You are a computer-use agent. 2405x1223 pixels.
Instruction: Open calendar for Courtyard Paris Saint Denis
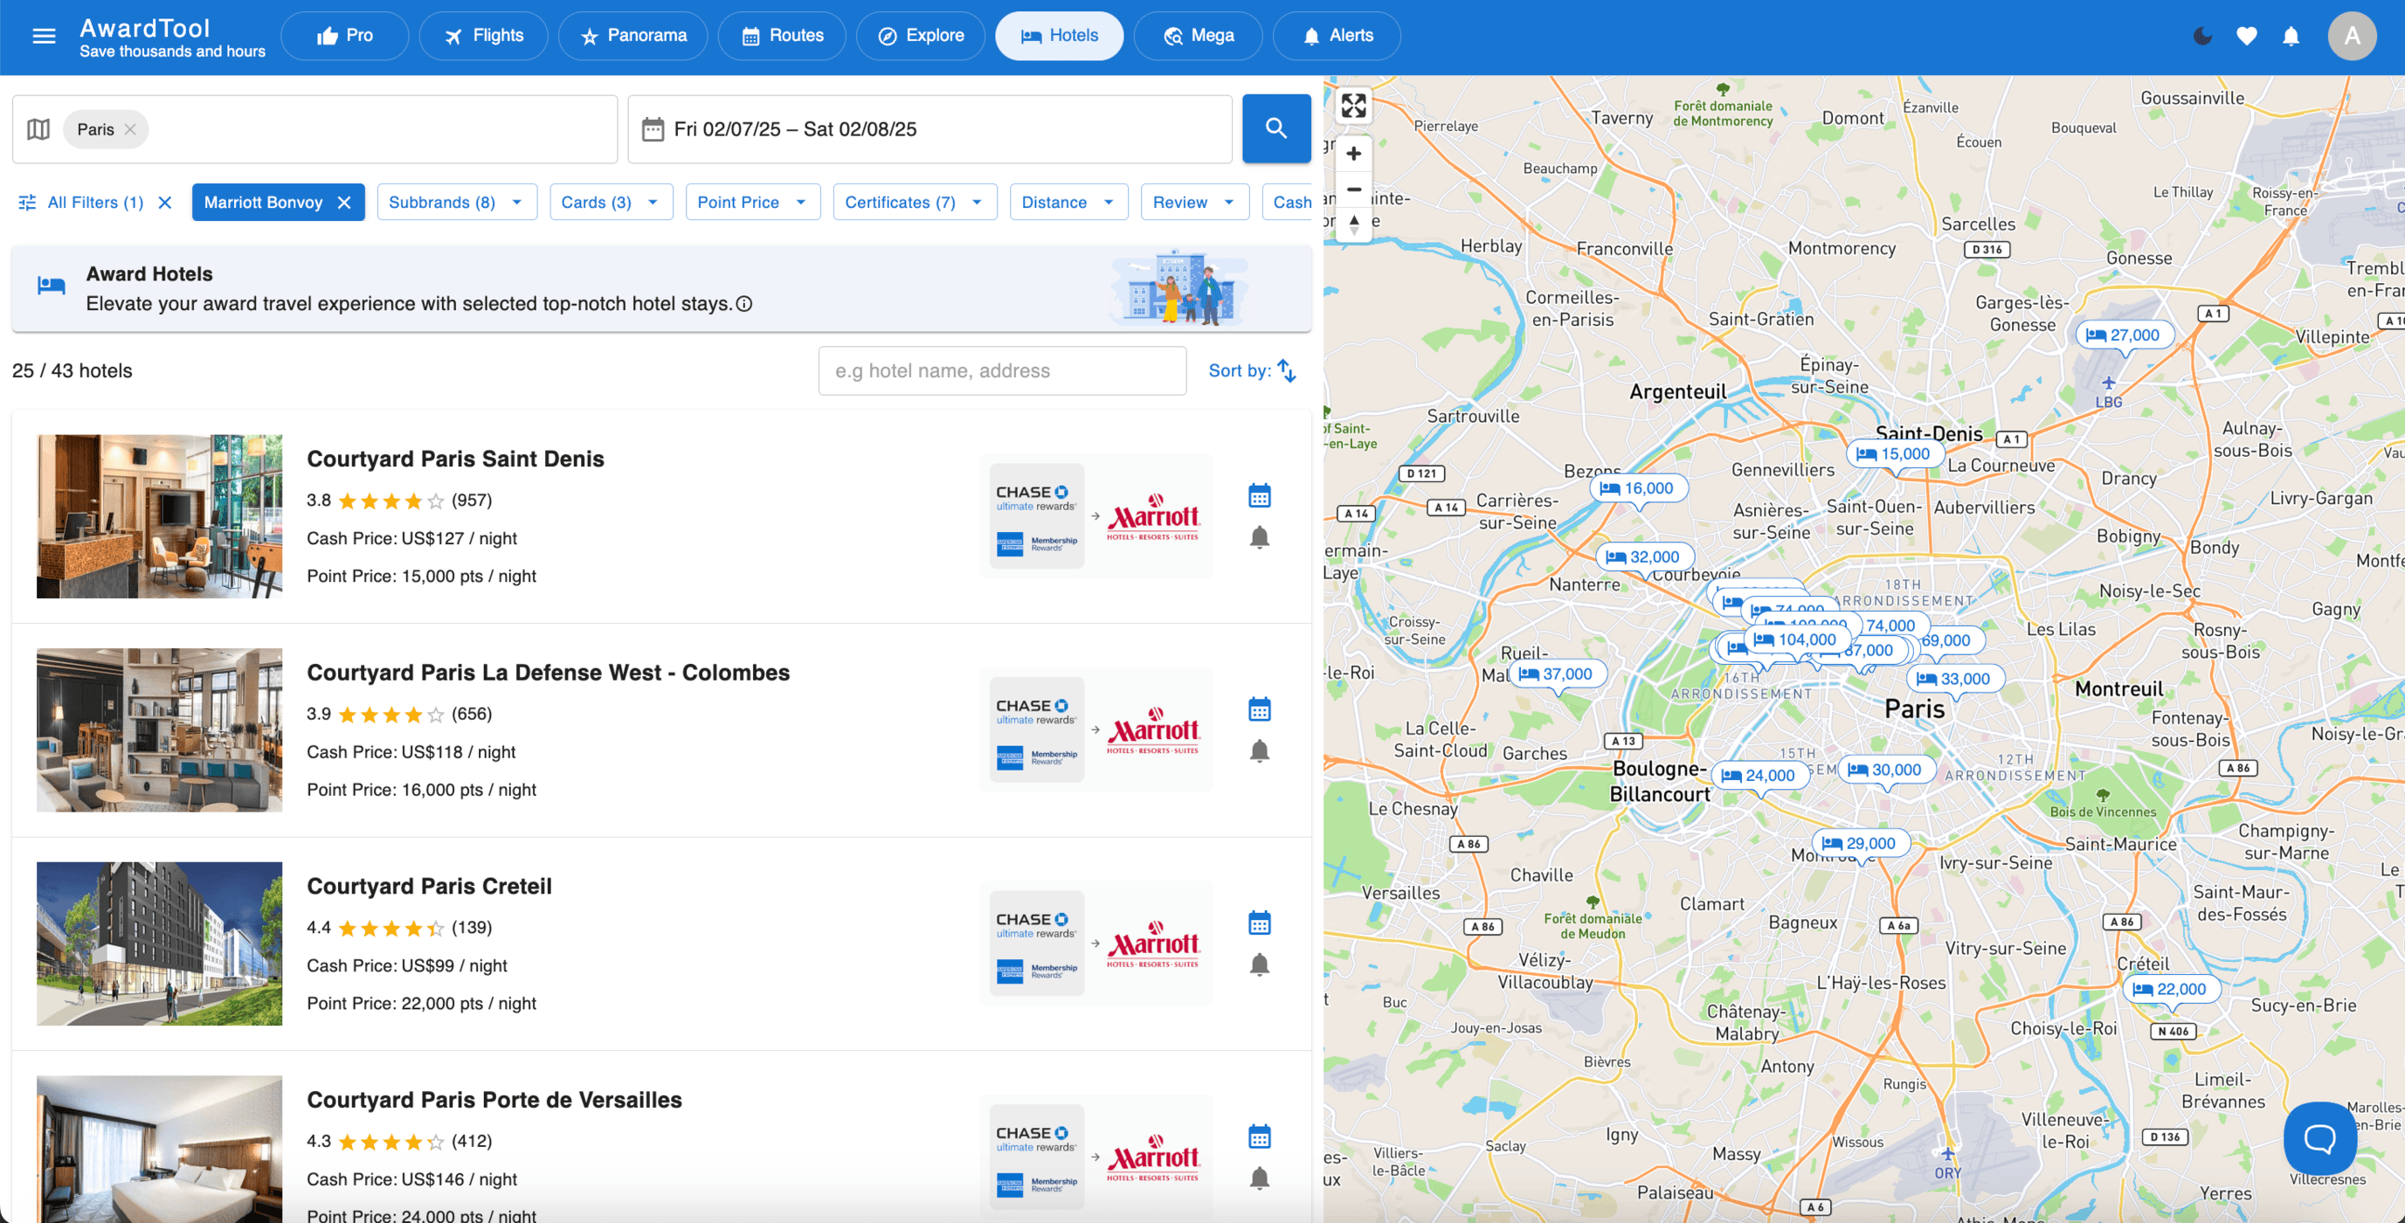tap(1260, 495)
